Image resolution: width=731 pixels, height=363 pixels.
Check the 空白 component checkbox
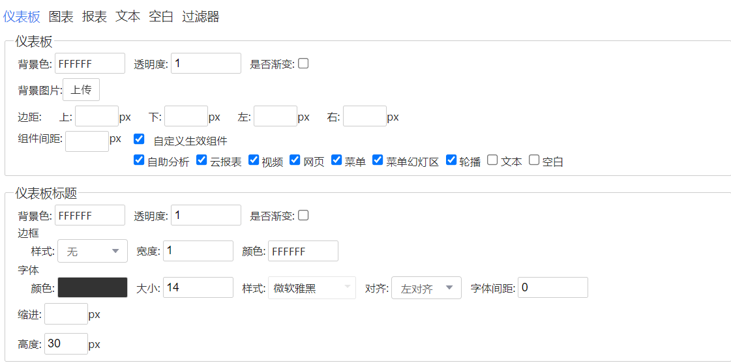coord(534,160)
